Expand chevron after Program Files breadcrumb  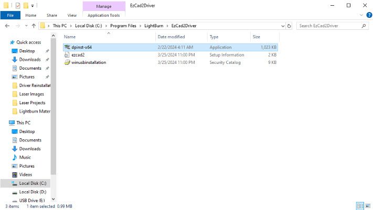pyautogui.click(x=141, y=26)
